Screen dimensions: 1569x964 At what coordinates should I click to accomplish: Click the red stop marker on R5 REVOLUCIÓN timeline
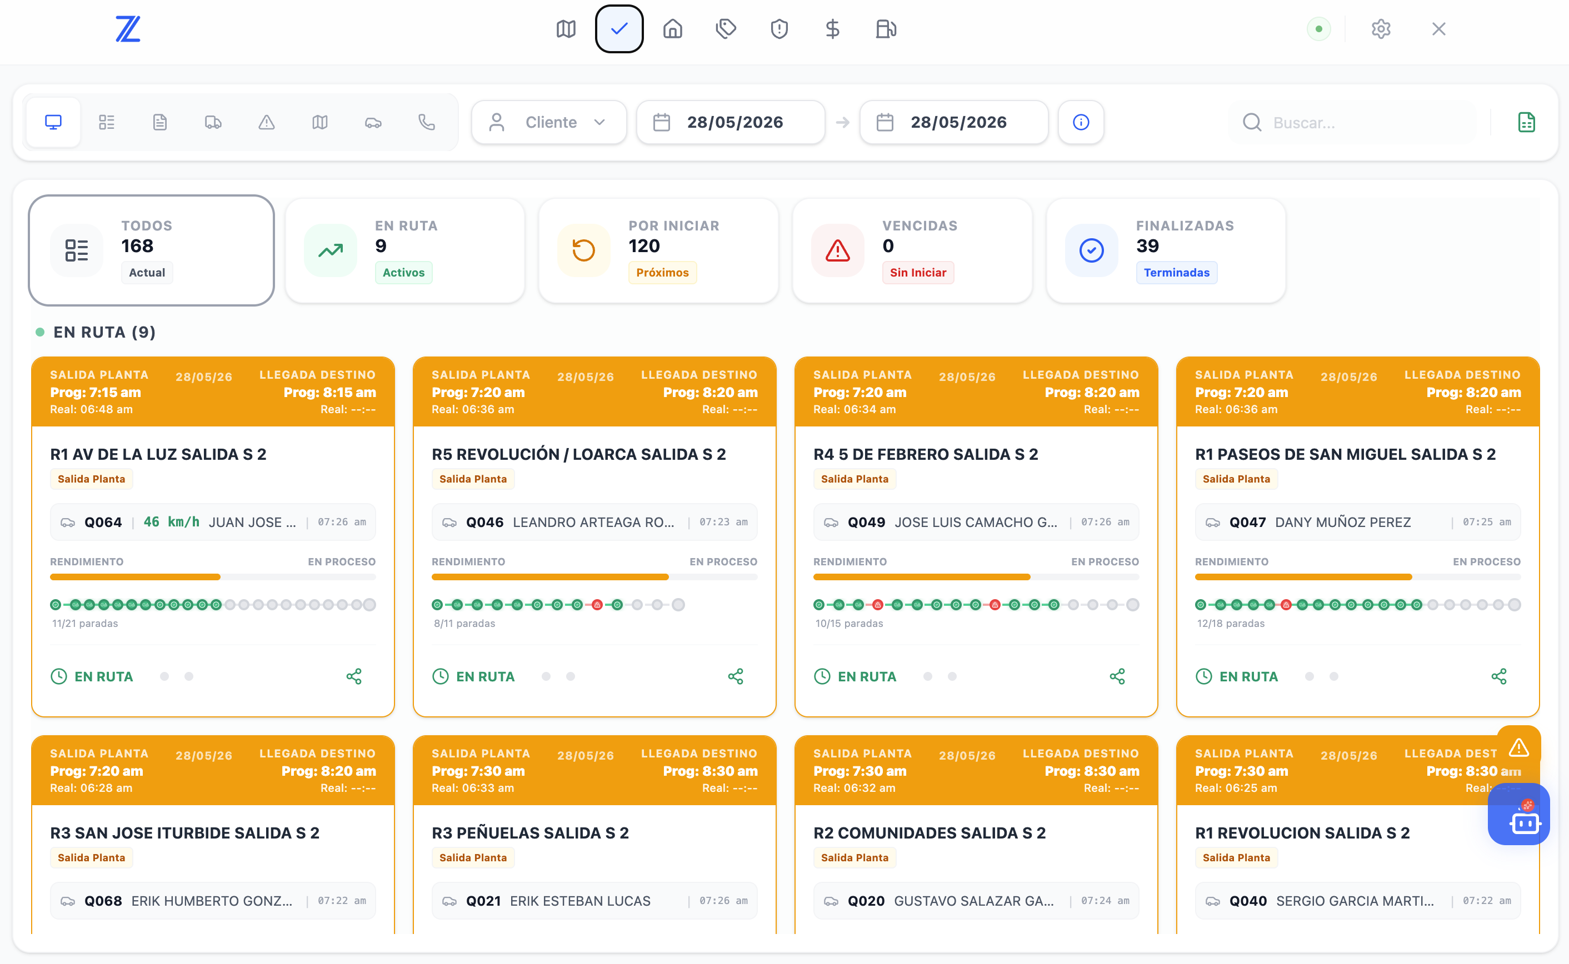pos(597,605)
